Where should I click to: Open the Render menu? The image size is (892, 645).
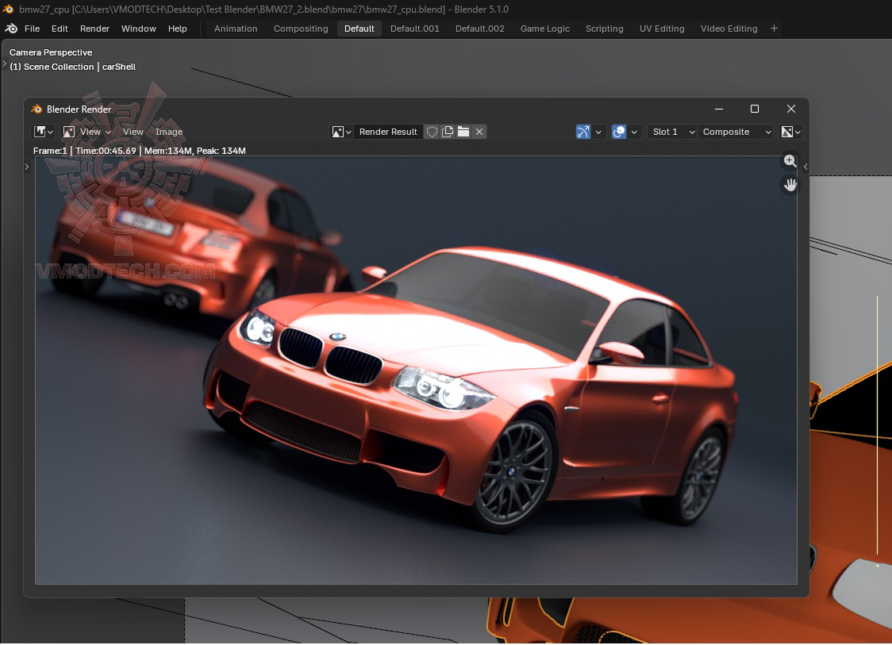click(x=94, y=29)
